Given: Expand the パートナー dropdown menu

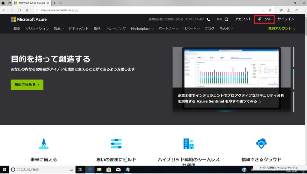Looking at the screenshot, I should coord(168,28).
